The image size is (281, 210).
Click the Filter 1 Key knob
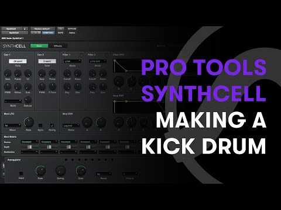tap(67, 86)
